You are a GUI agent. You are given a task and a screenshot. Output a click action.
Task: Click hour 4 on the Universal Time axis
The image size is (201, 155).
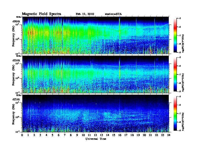click(x=46, y=135)
